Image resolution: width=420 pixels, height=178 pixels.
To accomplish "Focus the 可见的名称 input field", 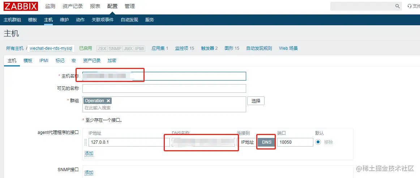I will click(x=164, y=88).
